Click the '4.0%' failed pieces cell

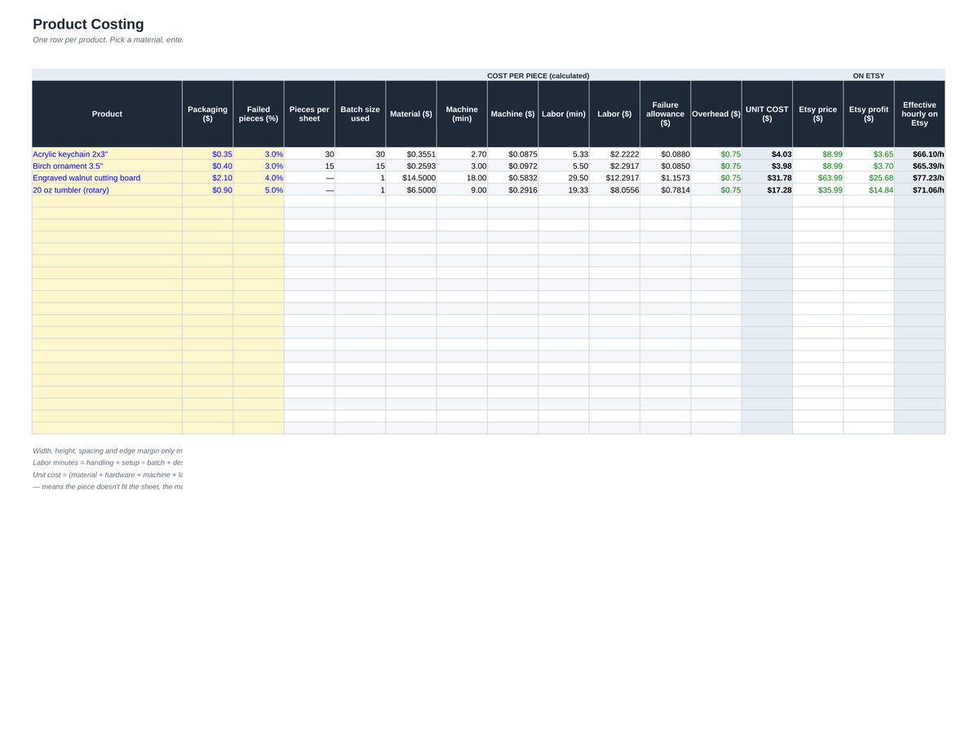(x=259, y=178)
